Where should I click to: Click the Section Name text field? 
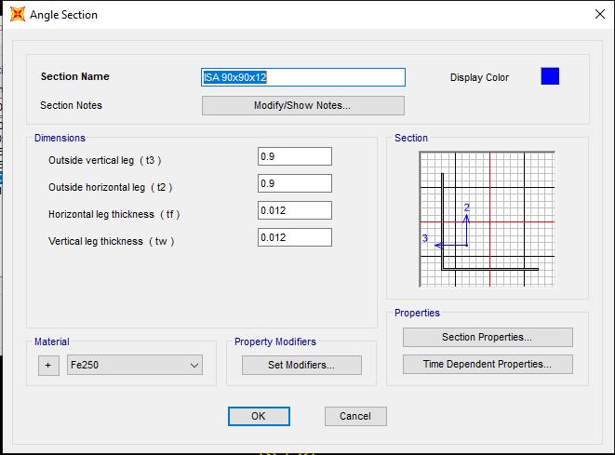tap(303, 77)
